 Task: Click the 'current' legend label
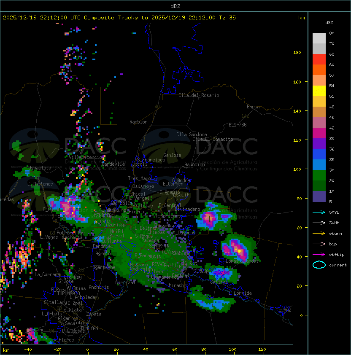338,265
